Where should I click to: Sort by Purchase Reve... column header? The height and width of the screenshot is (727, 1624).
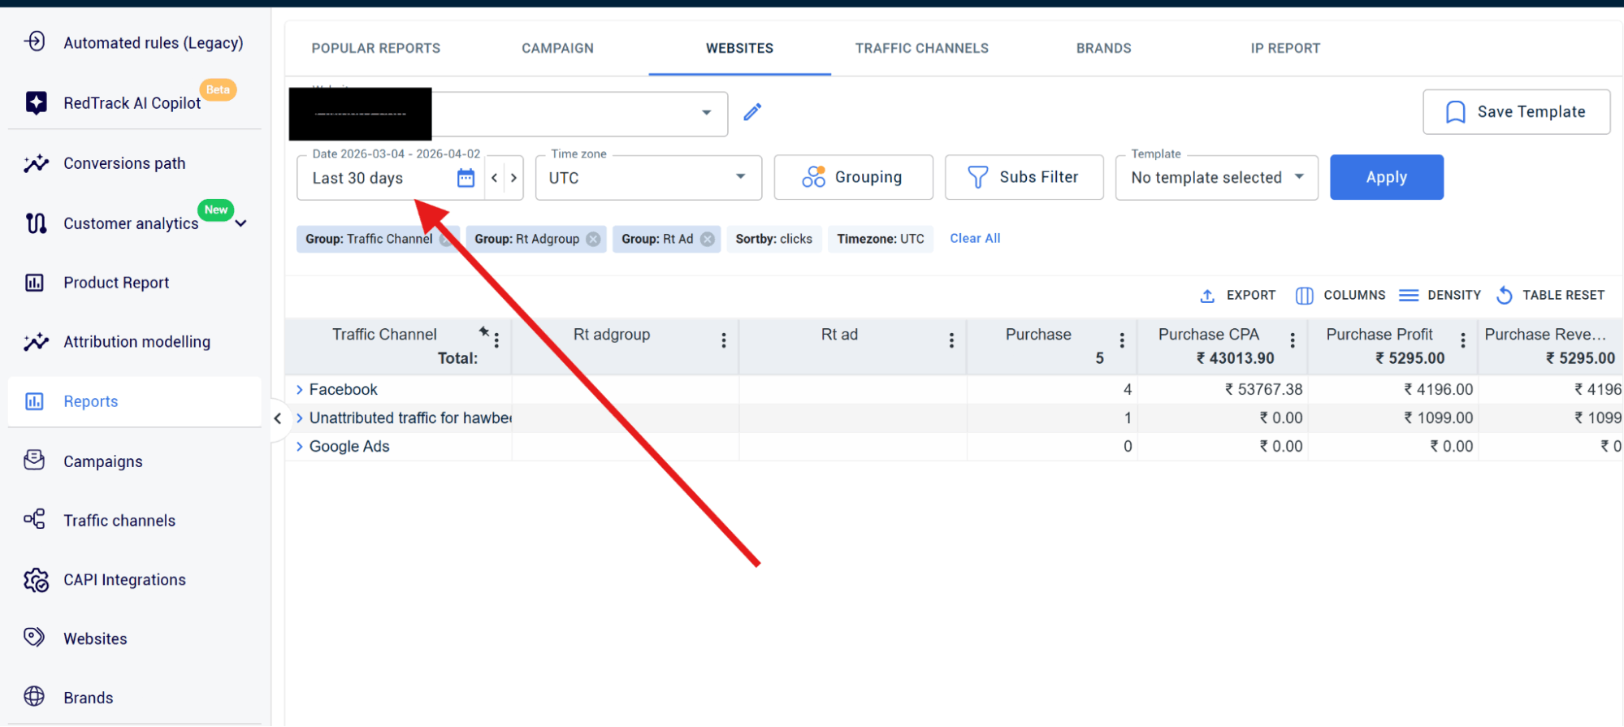point(1545,335)
